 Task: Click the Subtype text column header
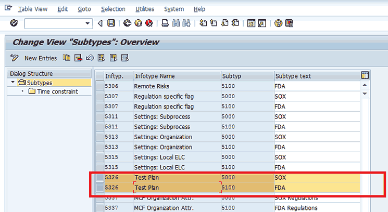pos(293,76)
